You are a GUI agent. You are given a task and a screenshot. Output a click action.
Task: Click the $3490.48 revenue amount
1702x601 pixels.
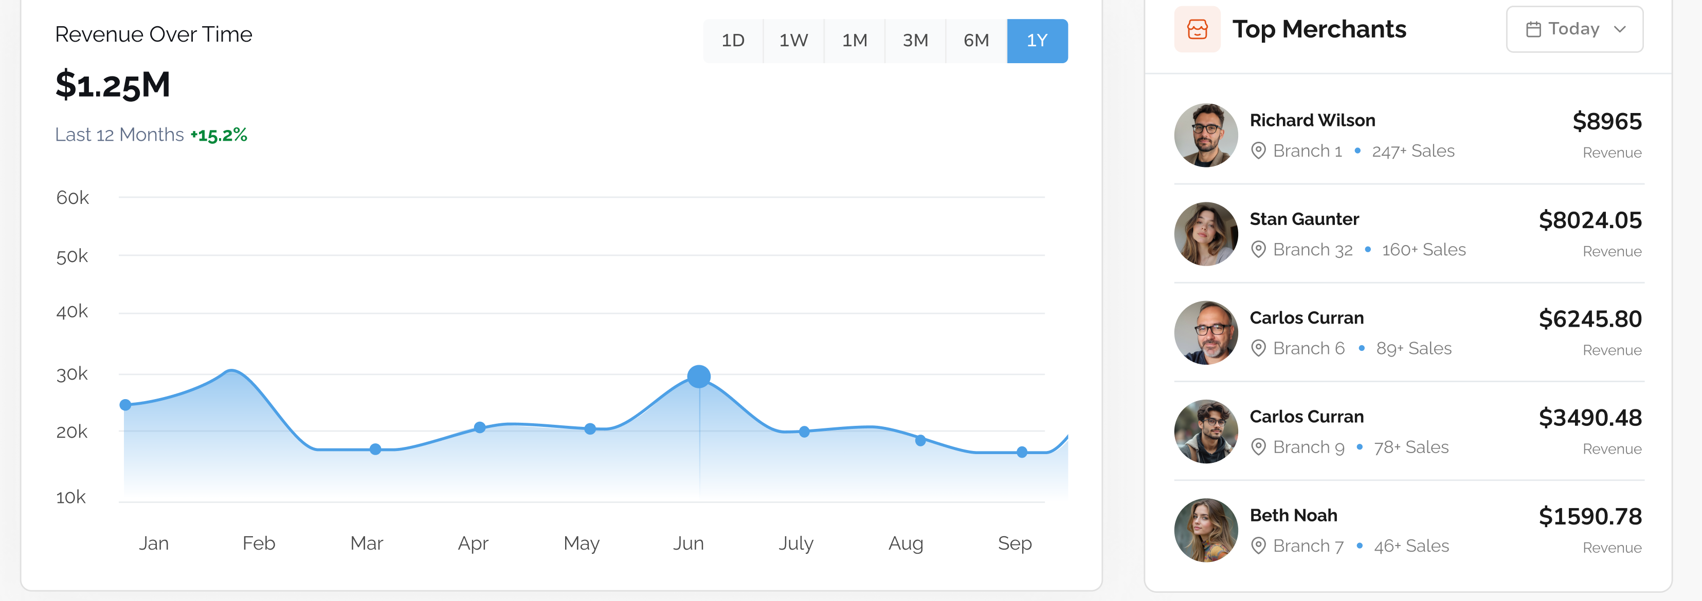1590,418
